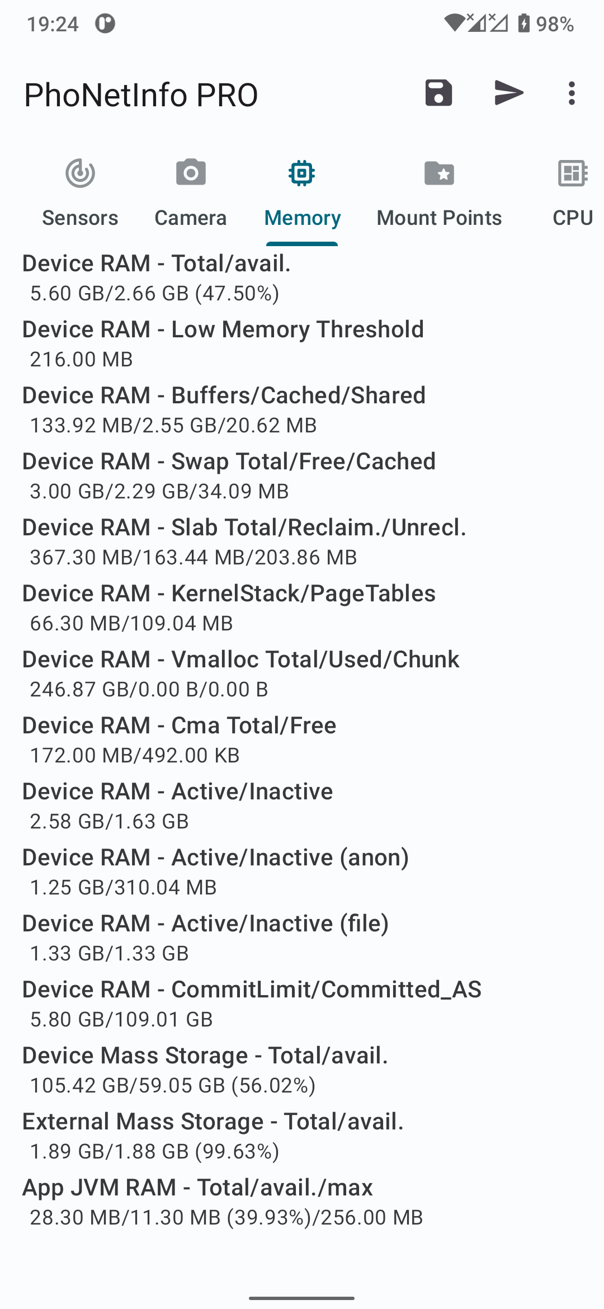Select External Mass Storage entry

(302, 1136)
